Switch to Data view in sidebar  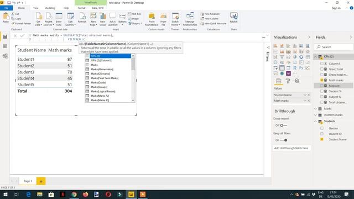coord(5,46)
